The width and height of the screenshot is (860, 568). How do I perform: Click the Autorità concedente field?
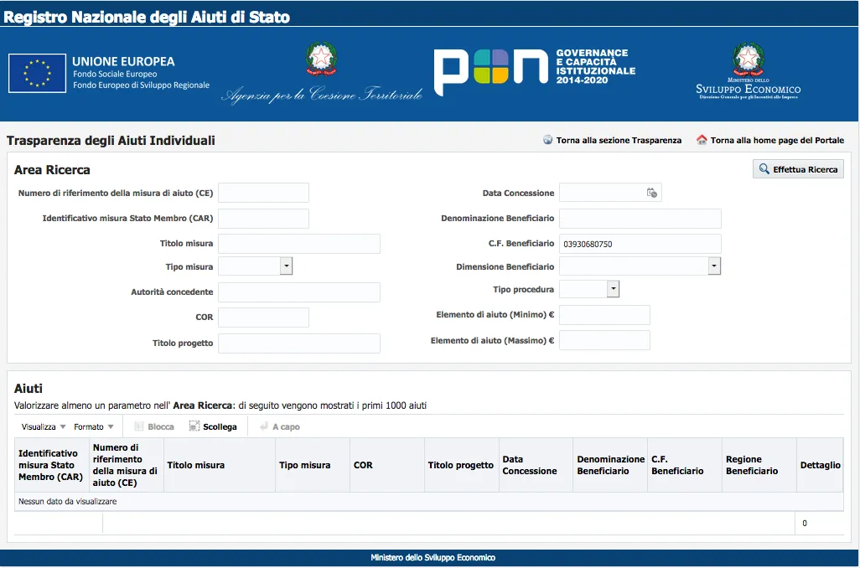click(299, 292)
